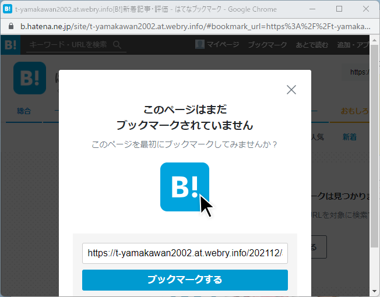
Task: Click the Hatena B! logo in the black header
Action: pos(10,45)
